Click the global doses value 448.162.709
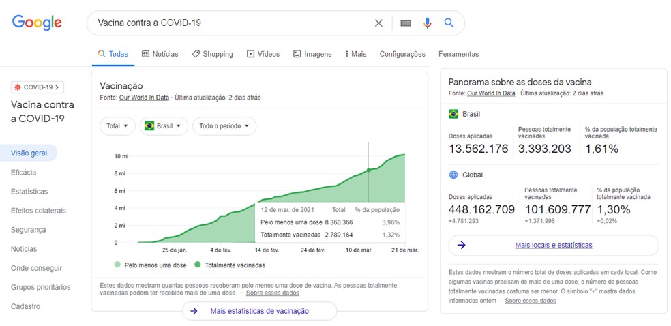The width and height of the screenshot is (671, 326). (x=481, y=209)
